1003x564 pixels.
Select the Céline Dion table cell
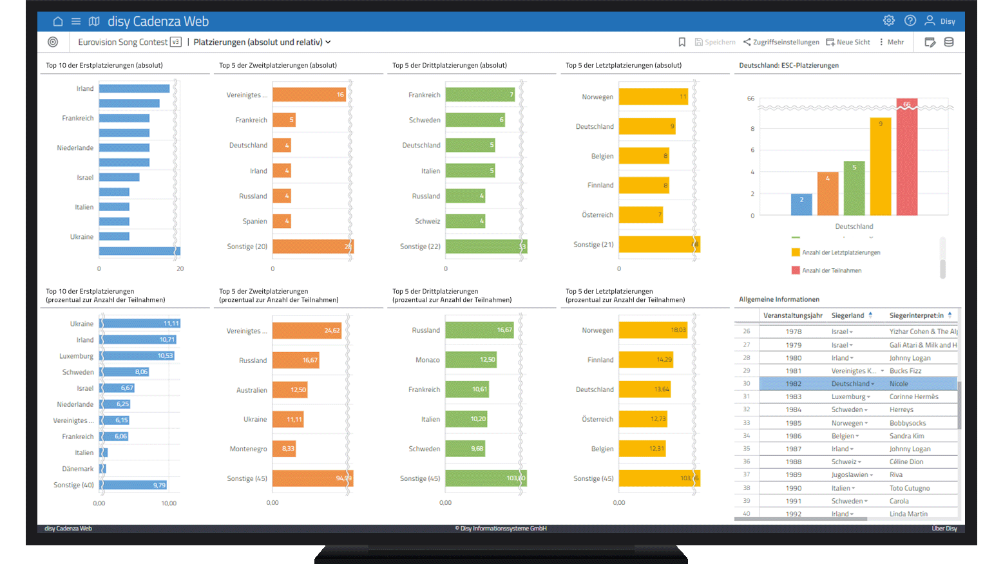click(906, 462)
